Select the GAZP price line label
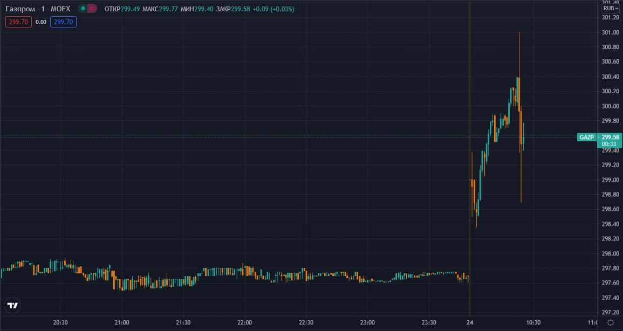Viewport: 623px width, 331px height. pos(586,137)
